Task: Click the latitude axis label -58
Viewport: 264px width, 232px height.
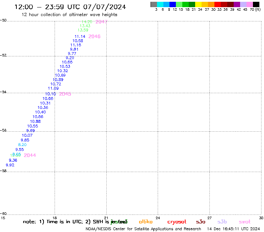Action: click(x=3, y=171)
